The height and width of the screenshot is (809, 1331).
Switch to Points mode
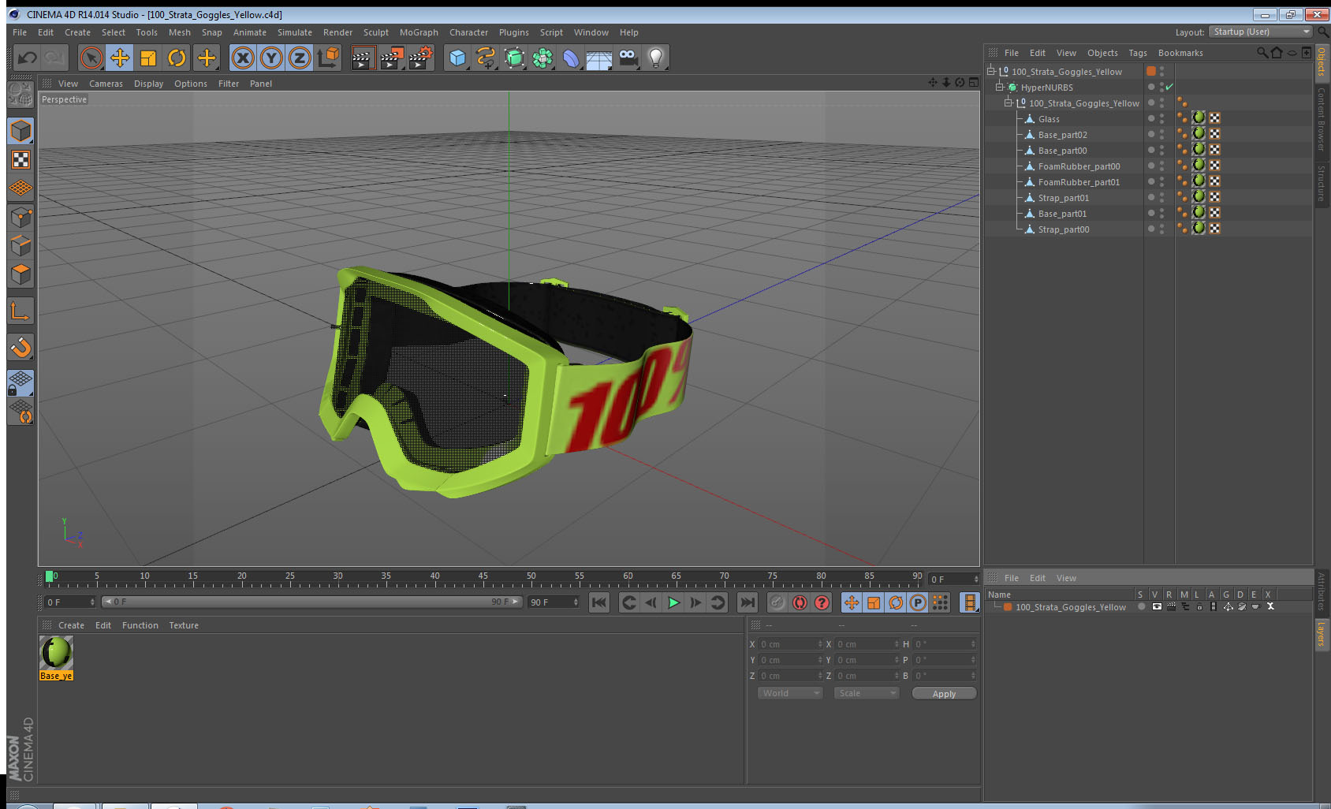click(21, 217)
